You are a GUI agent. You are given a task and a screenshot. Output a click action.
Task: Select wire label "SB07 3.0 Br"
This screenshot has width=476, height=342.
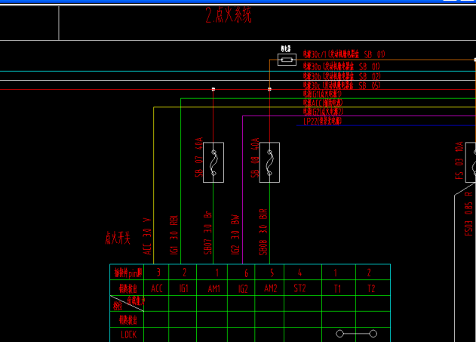(207, 233)
